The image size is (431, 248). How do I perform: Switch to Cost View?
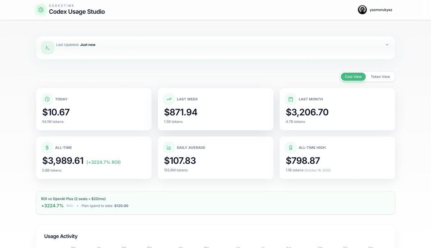pyautogui.click(x=353, y=77)
